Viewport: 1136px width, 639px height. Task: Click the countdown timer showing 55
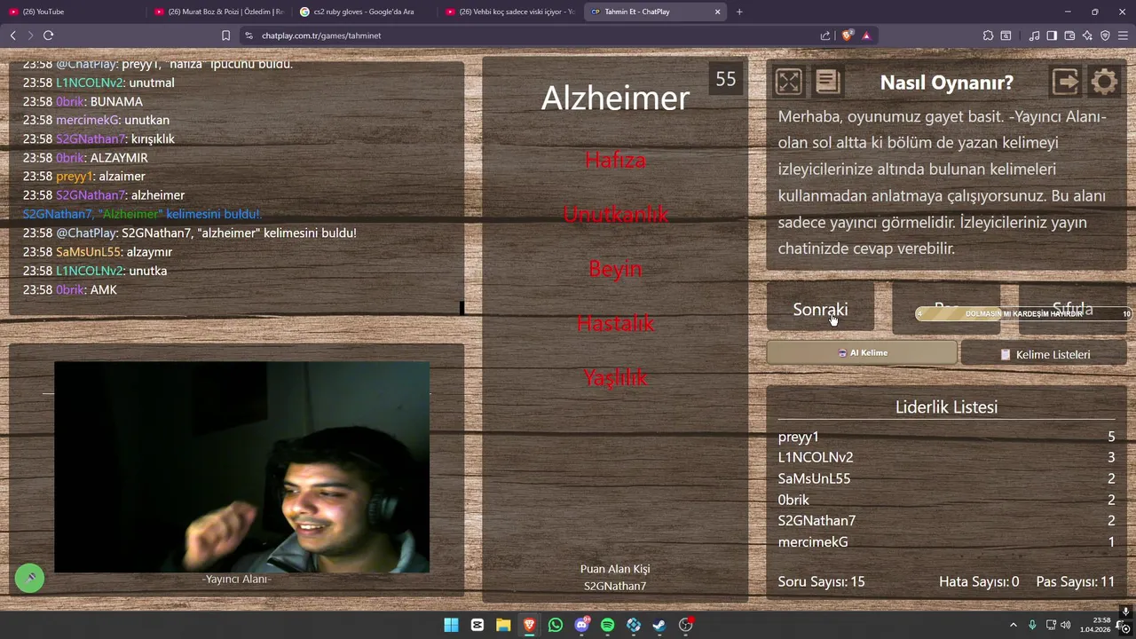click(x=726, y=79)
